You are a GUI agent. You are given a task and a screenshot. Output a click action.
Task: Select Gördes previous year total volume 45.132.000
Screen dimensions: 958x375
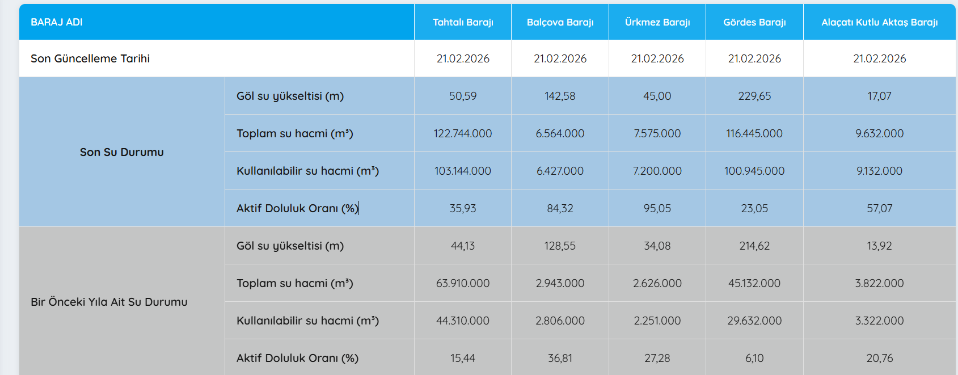754,283
